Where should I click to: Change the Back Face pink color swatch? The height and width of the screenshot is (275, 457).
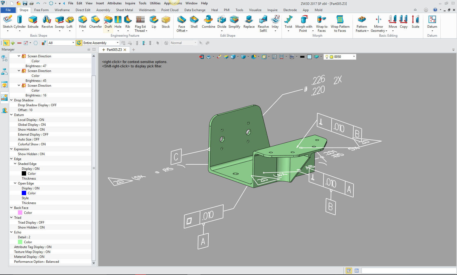point(20,213)
